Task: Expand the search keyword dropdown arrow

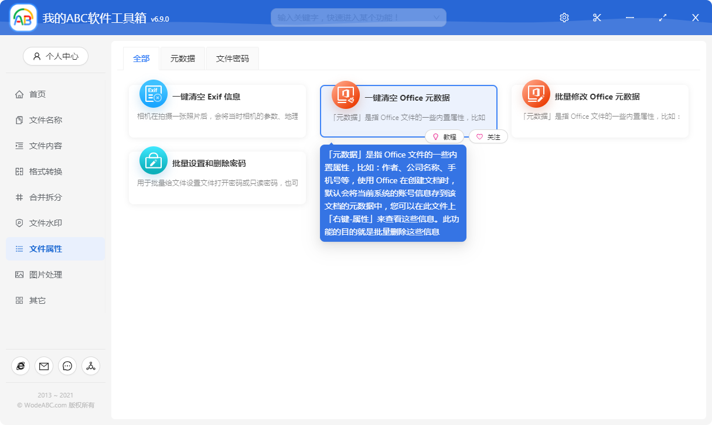Action: [436, 18]
